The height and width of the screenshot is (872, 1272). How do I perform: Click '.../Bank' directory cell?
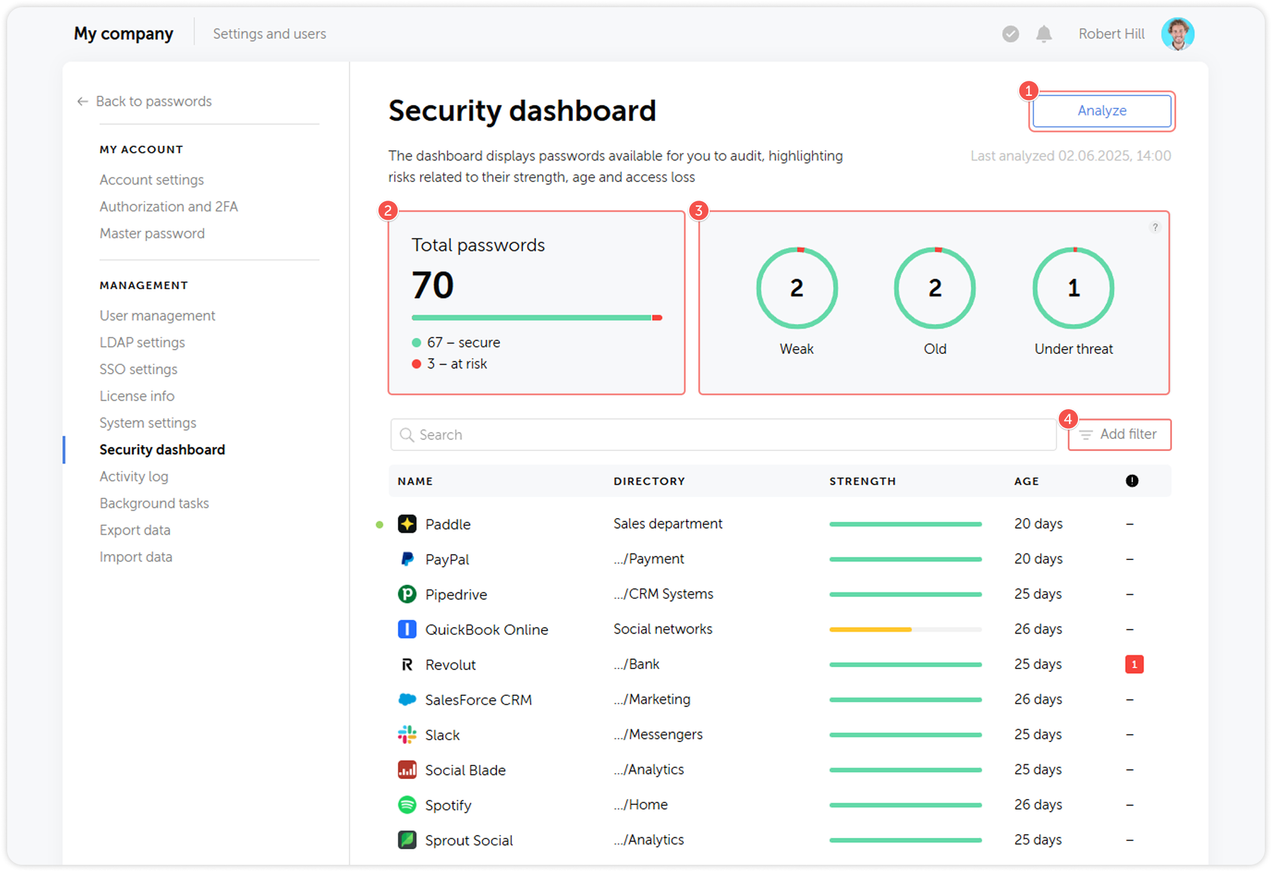637,664
